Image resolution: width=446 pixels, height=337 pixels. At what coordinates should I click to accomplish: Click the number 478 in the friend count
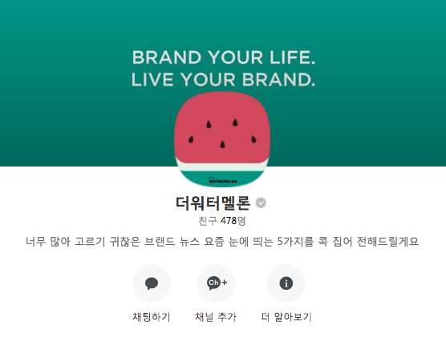[229, 221]
